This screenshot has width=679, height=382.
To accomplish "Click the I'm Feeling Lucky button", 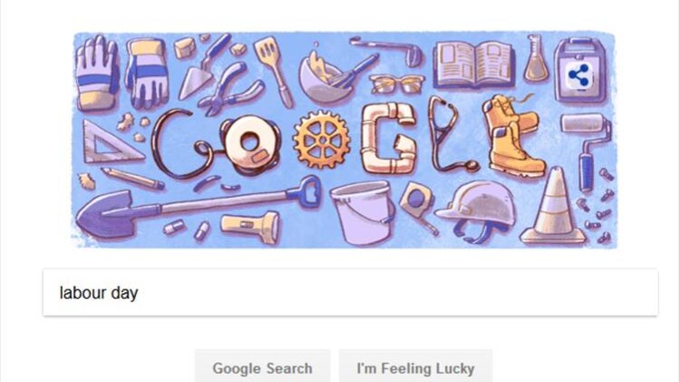I will 416,367.
